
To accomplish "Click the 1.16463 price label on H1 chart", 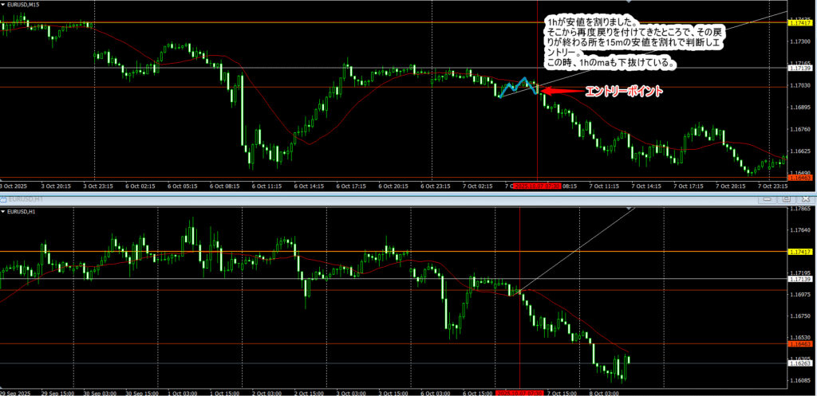I will [801, 344].
